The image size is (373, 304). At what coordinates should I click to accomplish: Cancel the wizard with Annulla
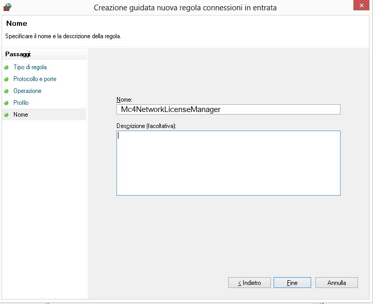point(336,283)
